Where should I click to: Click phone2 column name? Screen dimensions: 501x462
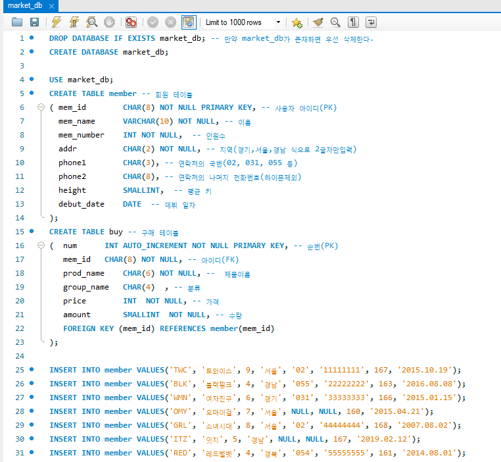click(72, 176)
